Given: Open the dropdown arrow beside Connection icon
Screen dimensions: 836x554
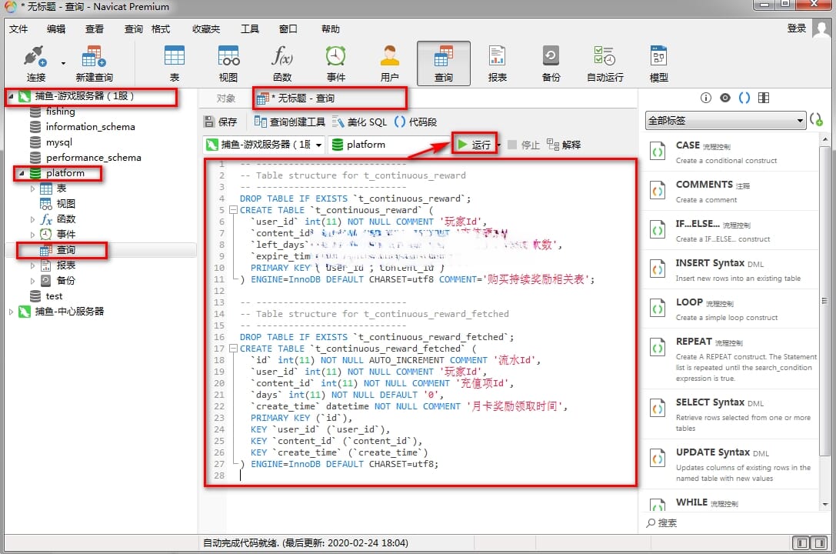Looking at the screenshot, I should click(63, 63).
